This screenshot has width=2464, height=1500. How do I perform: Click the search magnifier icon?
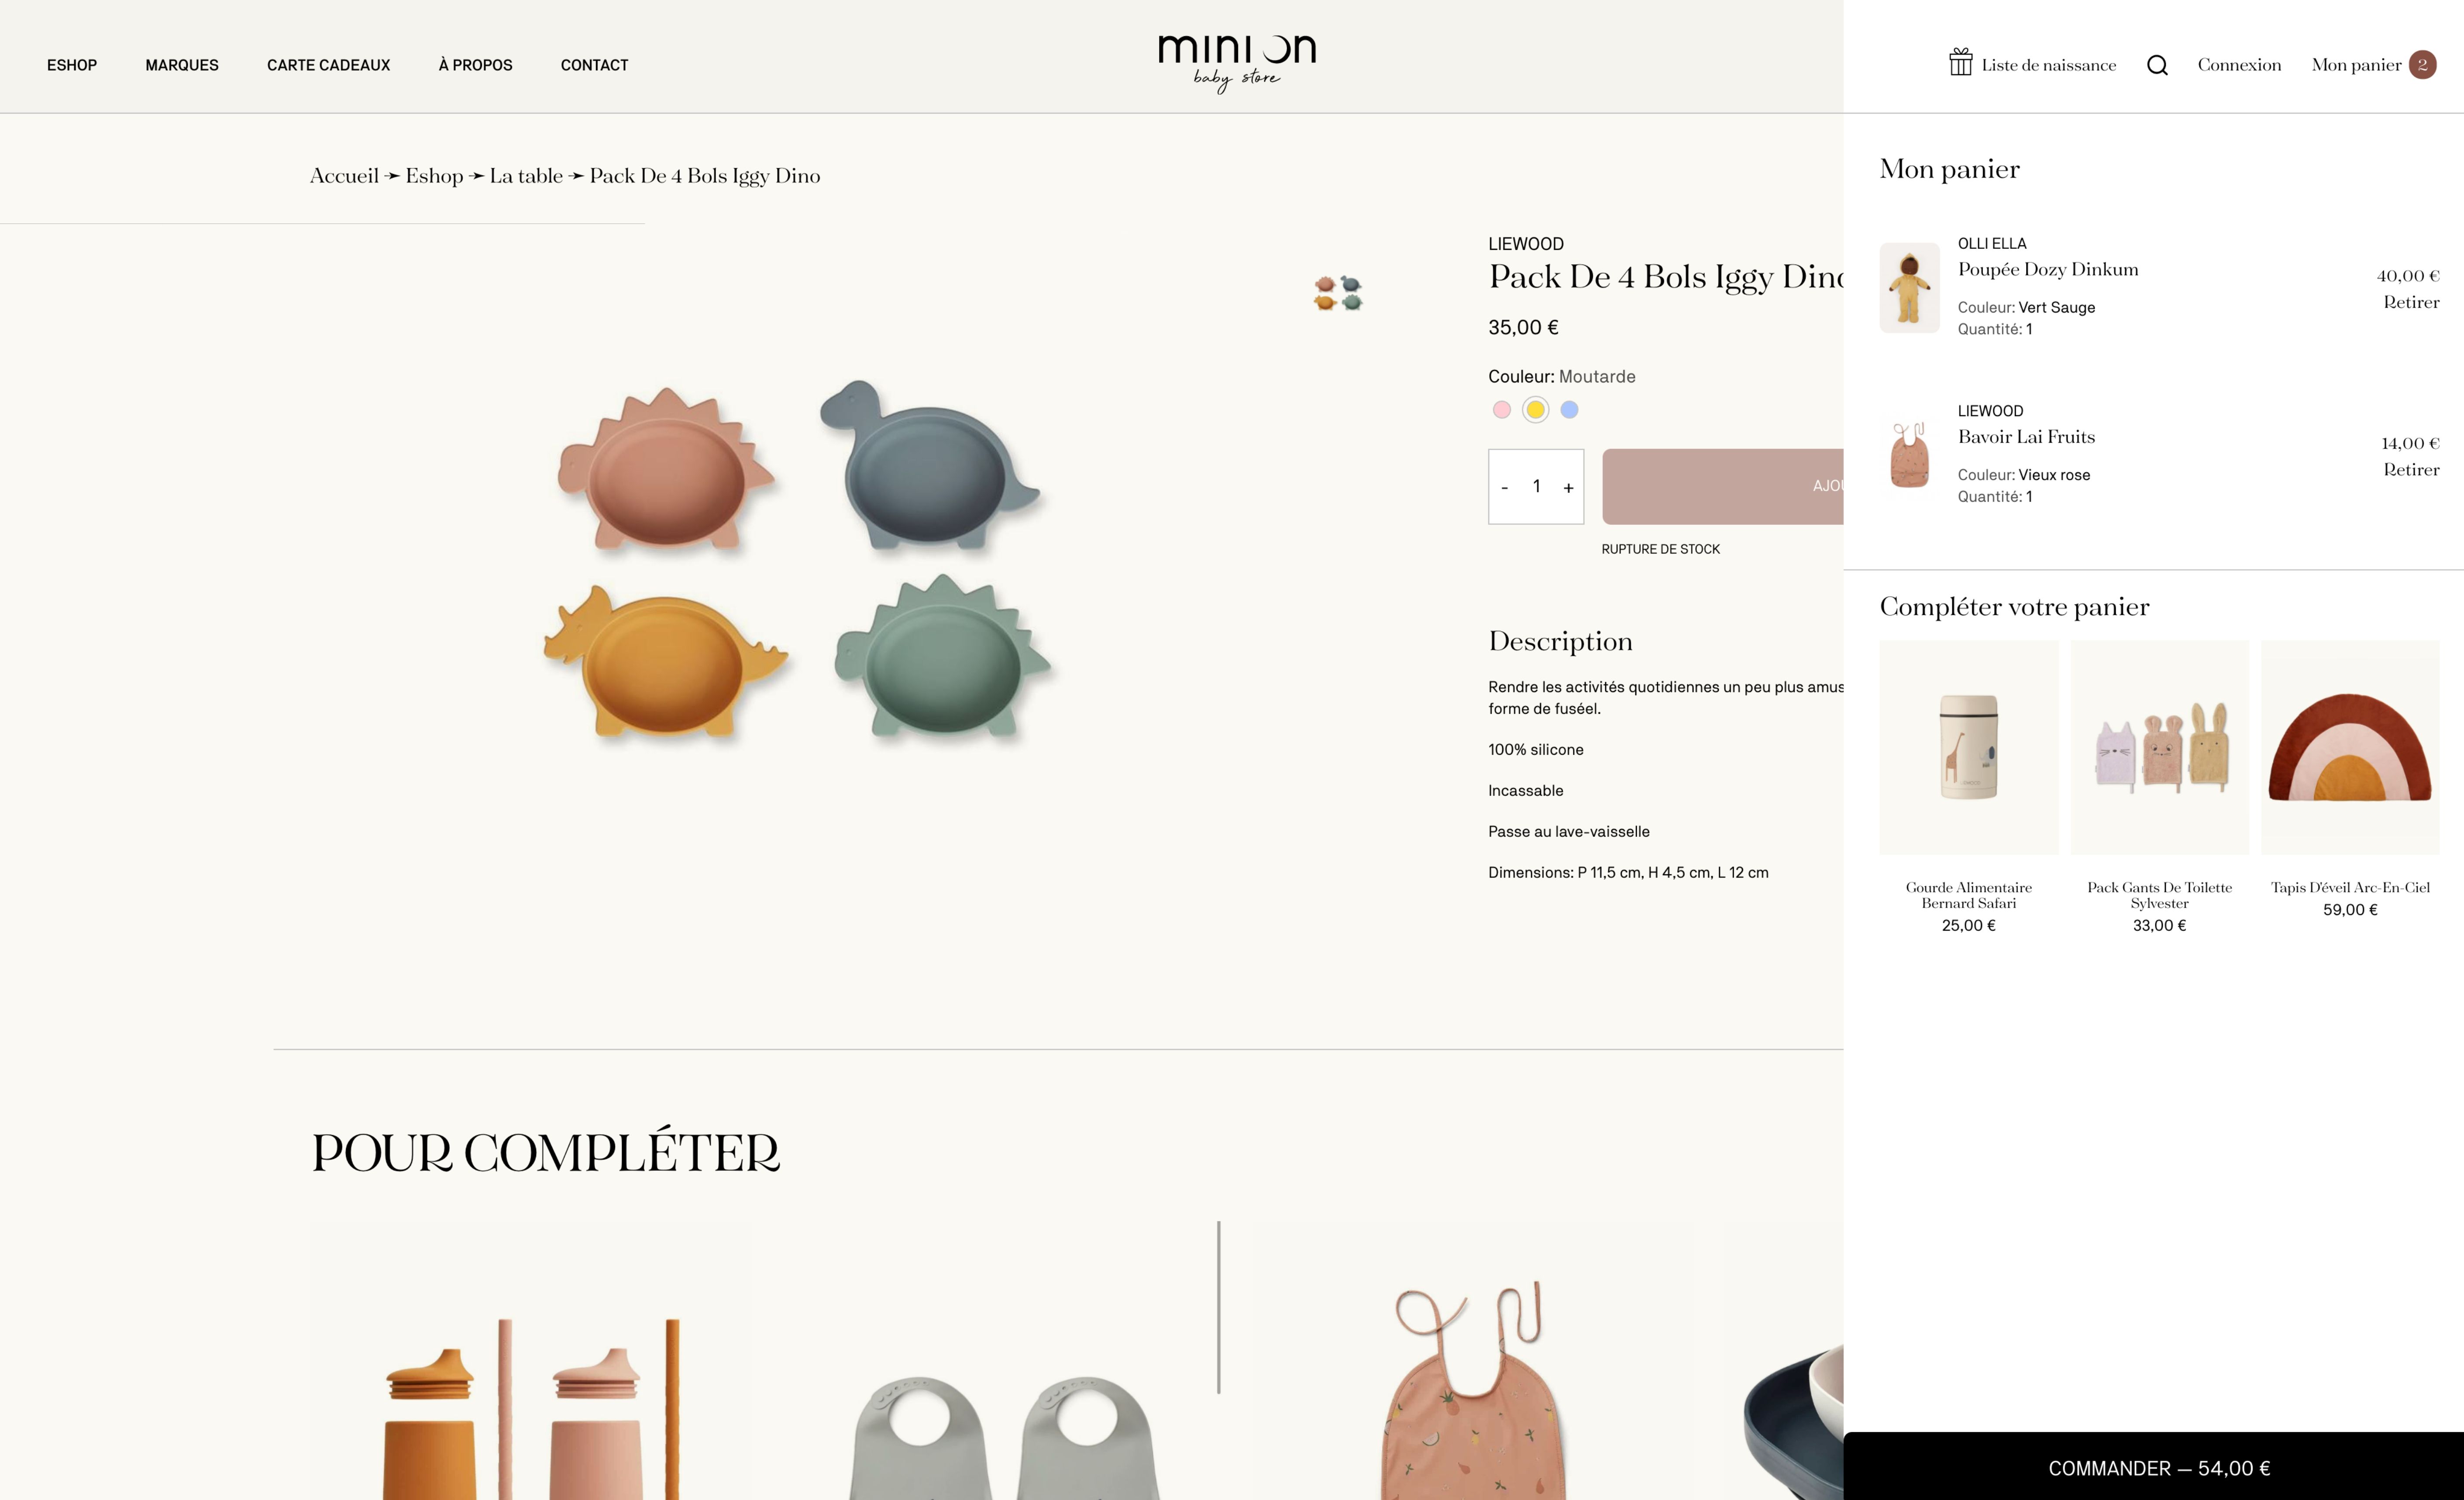click(x=2157, y=65)
